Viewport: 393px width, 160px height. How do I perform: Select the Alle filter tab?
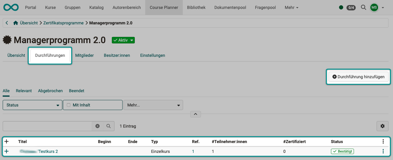point(6,91)
